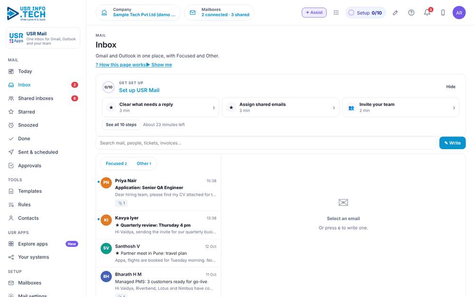475x297 pixels.
Task: Open the Quarterly review: Thursday 4 pm email
Action: [x=159, y=225]
